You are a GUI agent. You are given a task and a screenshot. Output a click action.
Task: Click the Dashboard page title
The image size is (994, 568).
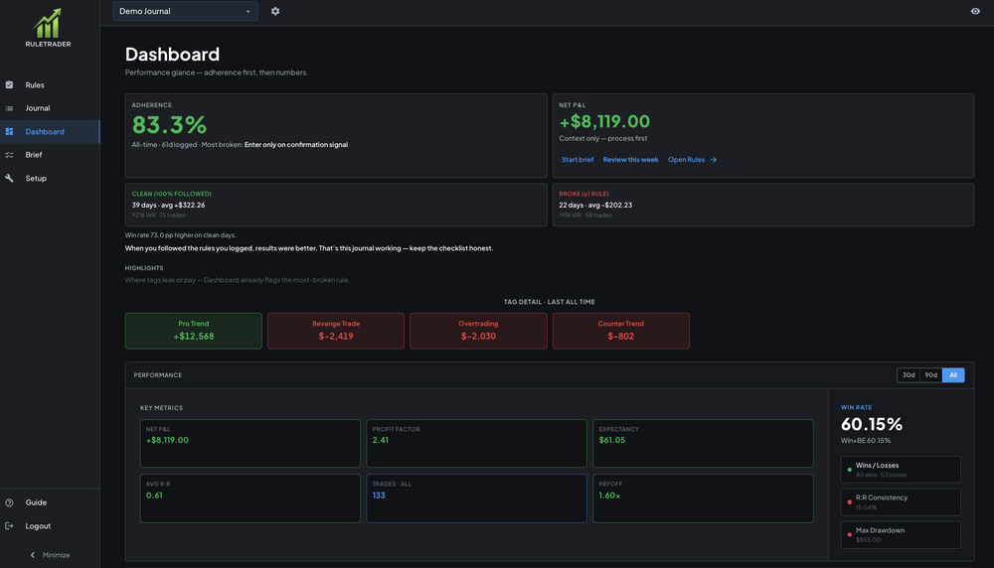(x=172, y=55)
